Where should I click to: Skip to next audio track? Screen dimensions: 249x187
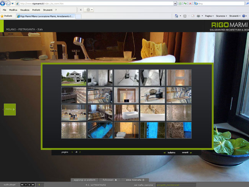[x=33, y=185]
